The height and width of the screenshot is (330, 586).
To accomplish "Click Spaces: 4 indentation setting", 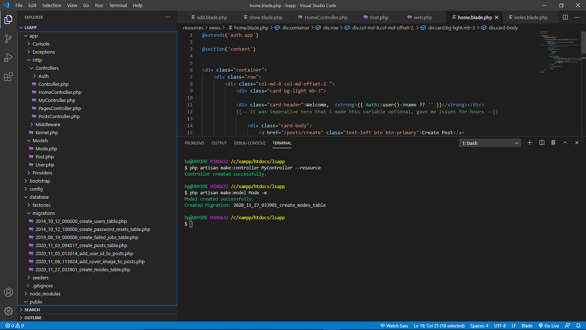I will (479, 326).
